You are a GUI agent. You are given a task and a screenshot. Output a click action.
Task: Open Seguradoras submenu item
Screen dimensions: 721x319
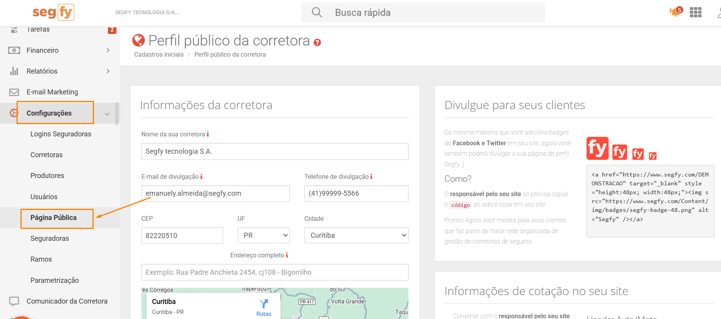click(50, 238)
